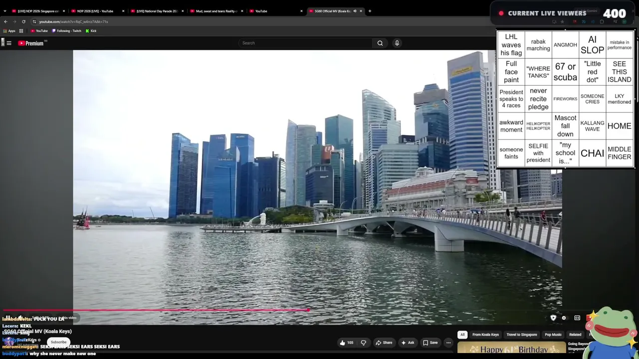Go forward in browser history
Viewport: 639px width, 359px height.
pyautogui.click(x=14, y=21)
